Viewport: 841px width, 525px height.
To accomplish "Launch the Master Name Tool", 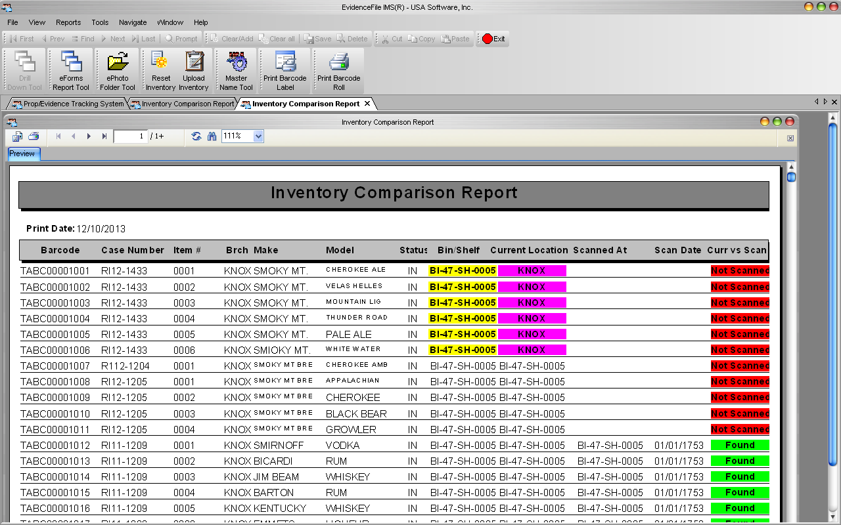I will click(x=236, y=70).
